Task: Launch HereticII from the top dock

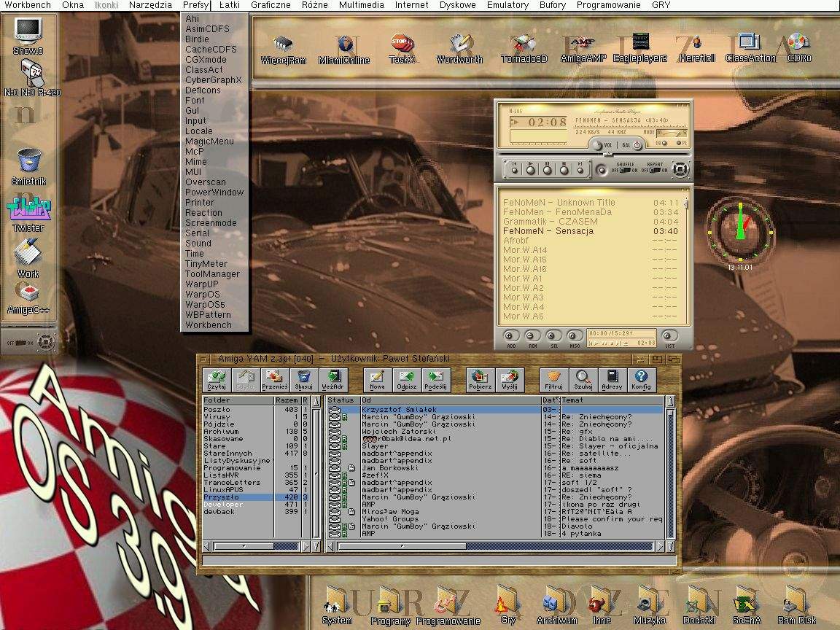Action: [x=697, y=50]
